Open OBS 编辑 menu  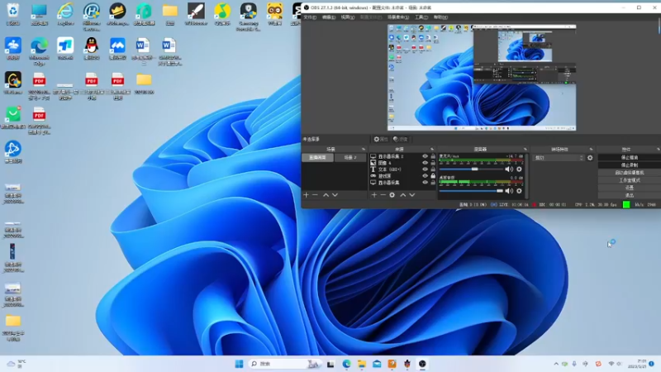tap(329, 17)
